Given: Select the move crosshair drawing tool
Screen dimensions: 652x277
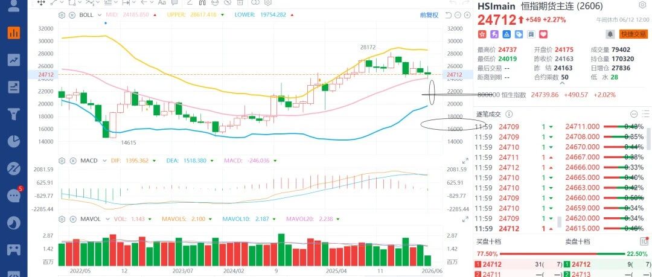Looking at the screenshot, I should [x=41, y=2].
